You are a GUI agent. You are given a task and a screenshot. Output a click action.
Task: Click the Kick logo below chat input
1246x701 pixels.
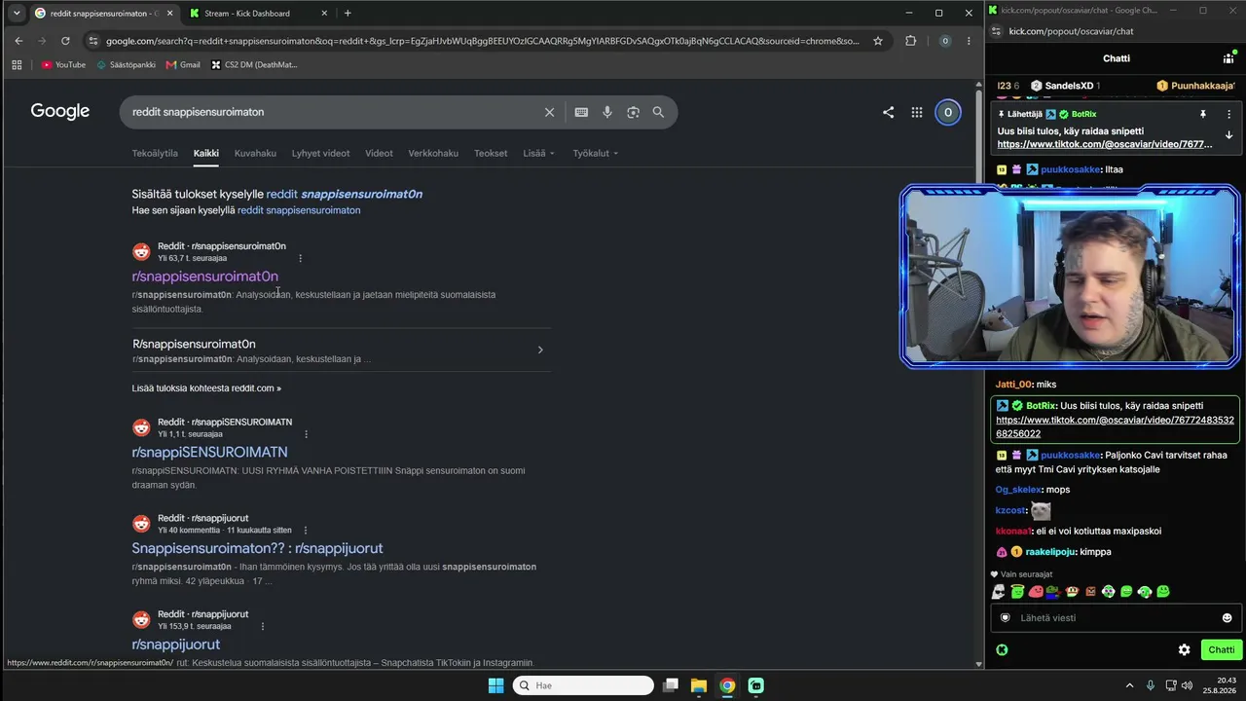pyautogui.click(x=1002, y=649)
